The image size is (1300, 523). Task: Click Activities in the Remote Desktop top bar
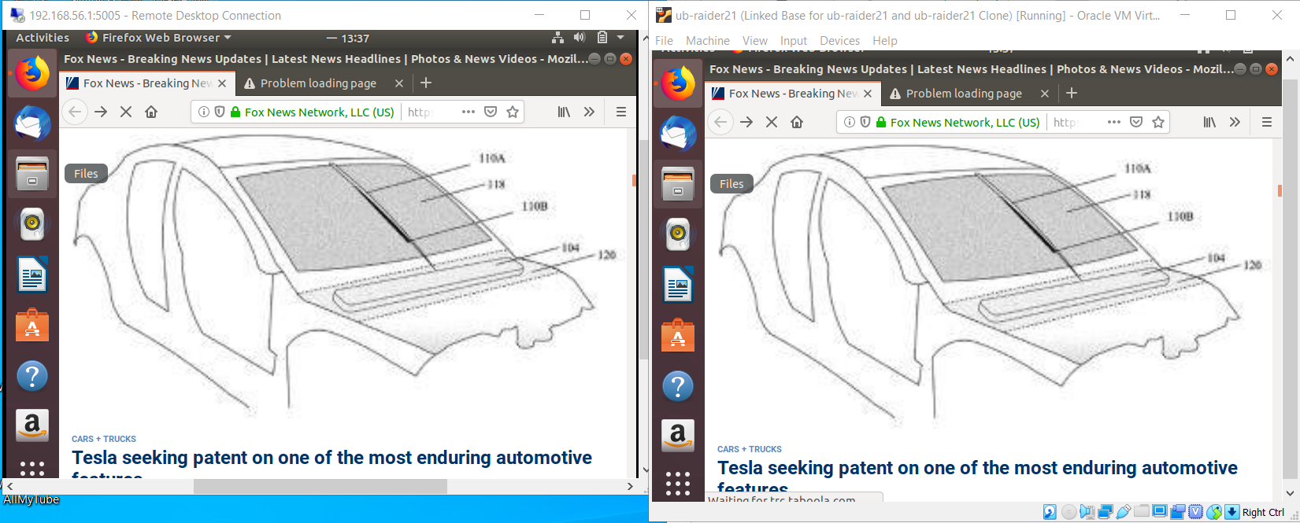click(x=43, y=38)
